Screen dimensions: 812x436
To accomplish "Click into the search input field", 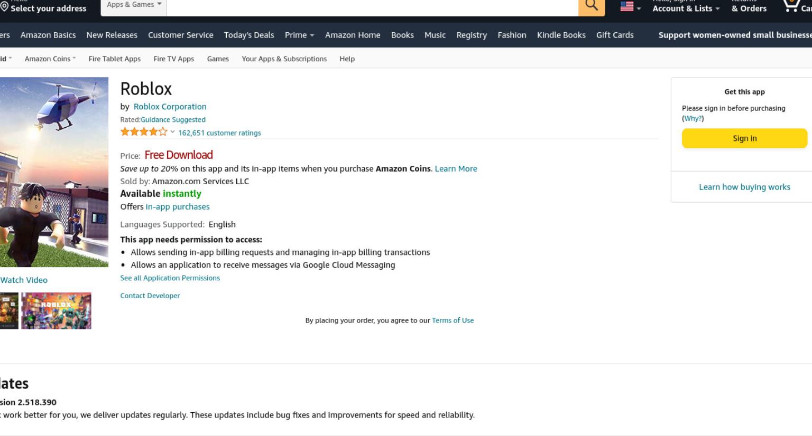I will pos(372,6).
